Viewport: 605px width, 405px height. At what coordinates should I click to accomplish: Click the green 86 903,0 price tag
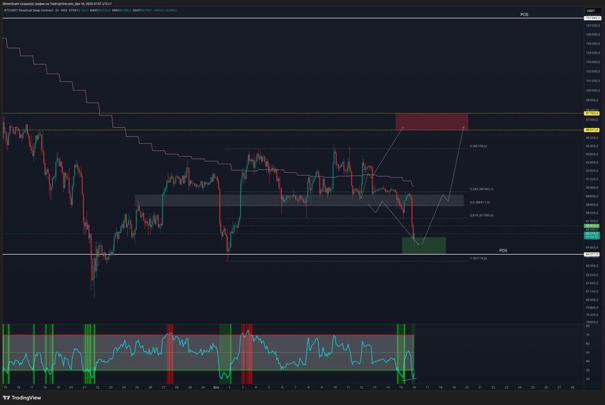tap(591, 226)
